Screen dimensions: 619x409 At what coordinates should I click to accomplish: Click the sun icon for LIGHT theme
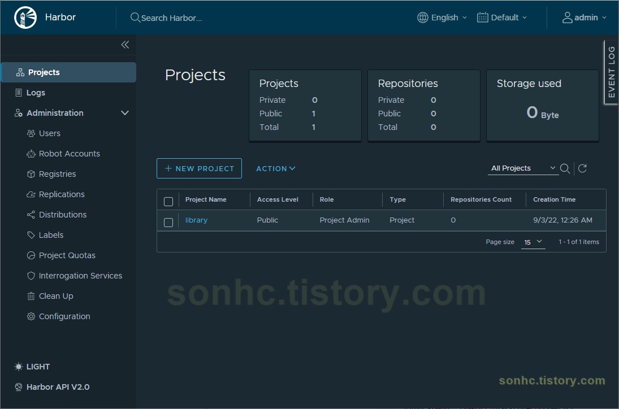pos(19,367)
